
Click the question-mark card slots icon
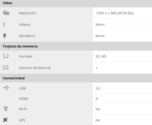pyautogui.click(x=6, y=67)
